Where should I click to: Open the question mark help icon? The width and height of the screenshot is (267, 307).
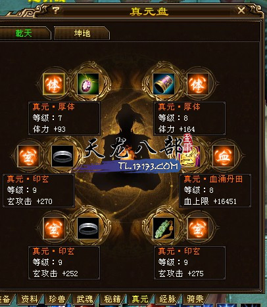(x=56, y=10)
